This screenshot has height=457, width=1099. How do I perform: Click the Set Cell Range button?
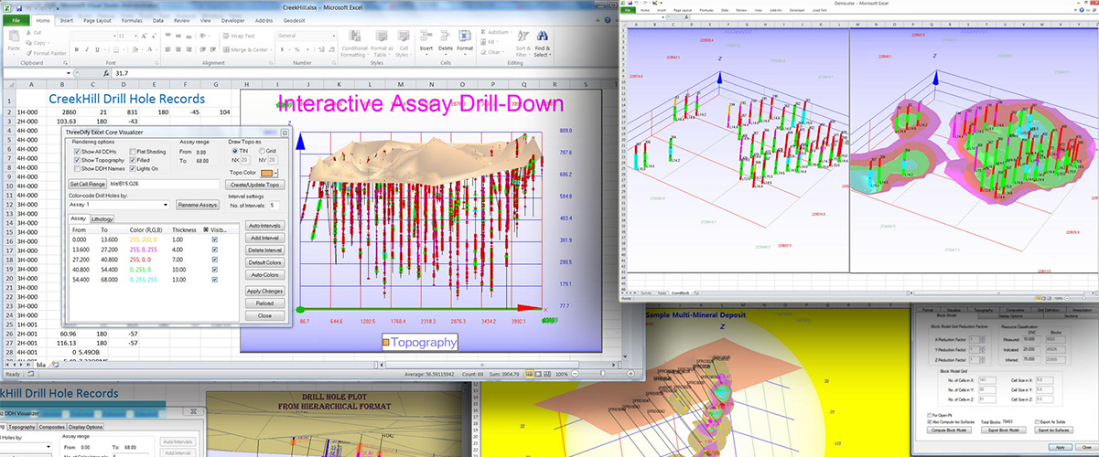(89, 184)
